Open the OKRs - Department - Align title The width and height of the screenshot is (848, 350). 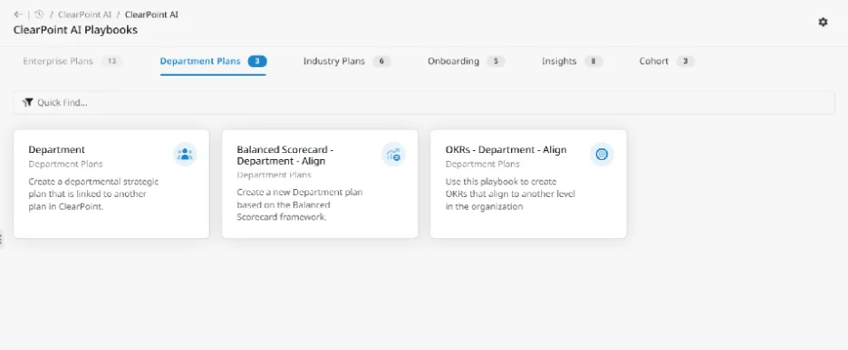click(x=506, y=149)
